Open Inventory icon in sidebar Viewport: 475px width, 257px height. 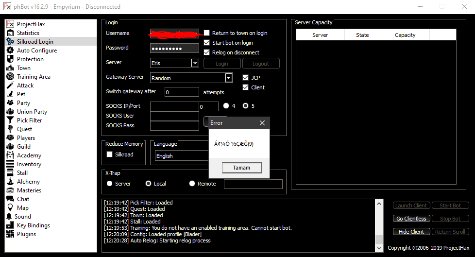pyautogui.click(x=10, y=164)
